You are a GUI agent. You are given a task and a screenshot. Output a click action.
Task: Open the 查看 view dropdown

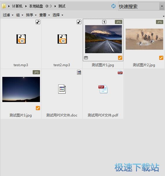click(x=45, y=15)
